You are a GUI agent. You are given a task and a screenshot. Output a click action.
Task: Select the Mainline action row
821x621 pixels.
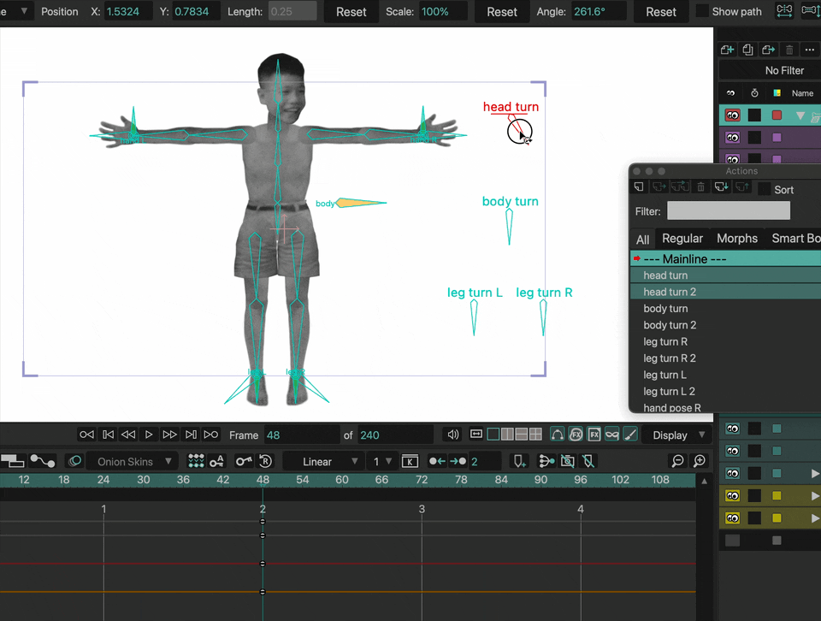tap(726, 258)
